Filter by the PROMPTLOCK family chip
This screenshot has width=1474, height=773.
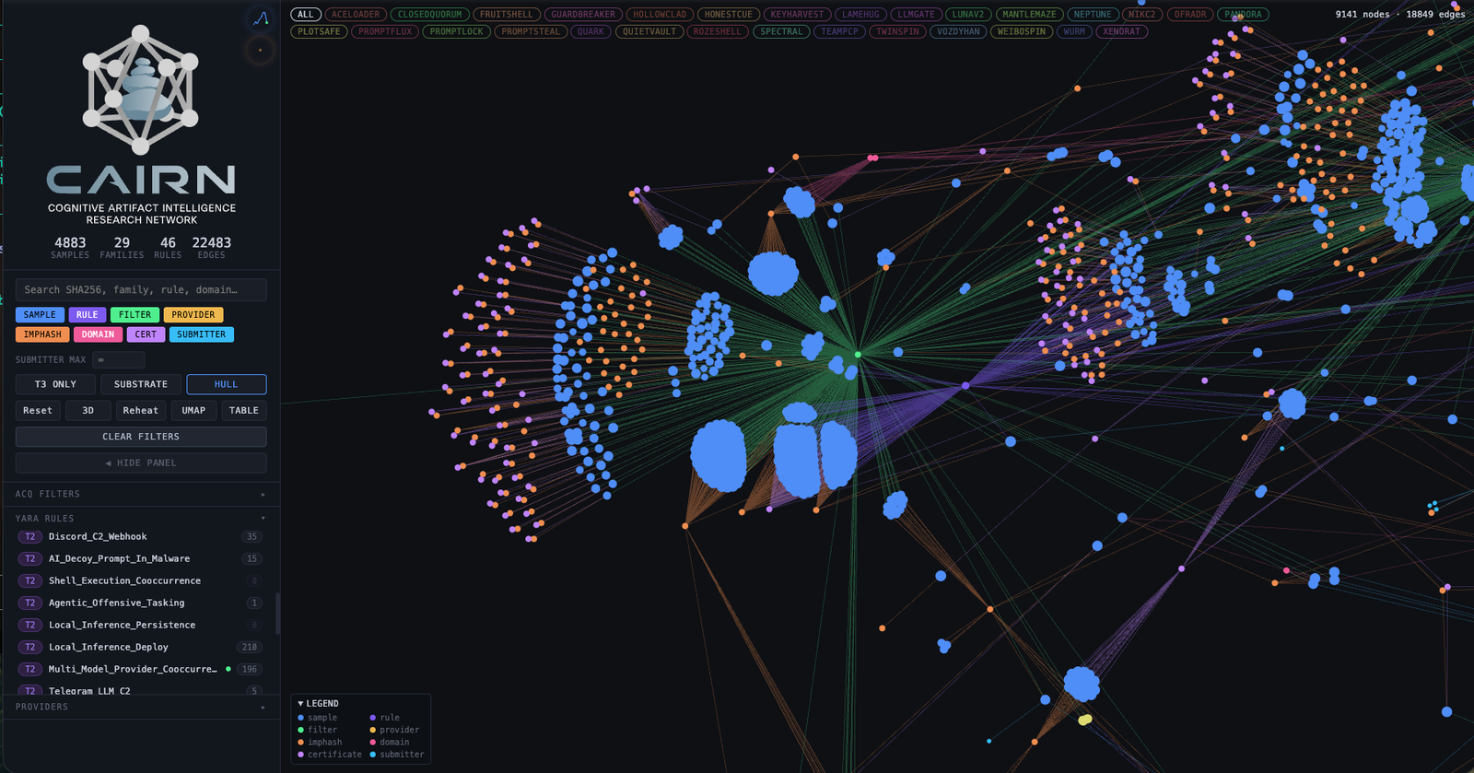tap(456, 31)
